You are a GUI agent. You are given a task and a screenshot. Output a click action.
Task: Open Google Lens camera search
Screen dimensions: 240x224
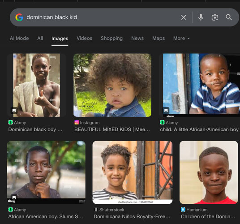[x=215, y=17]
